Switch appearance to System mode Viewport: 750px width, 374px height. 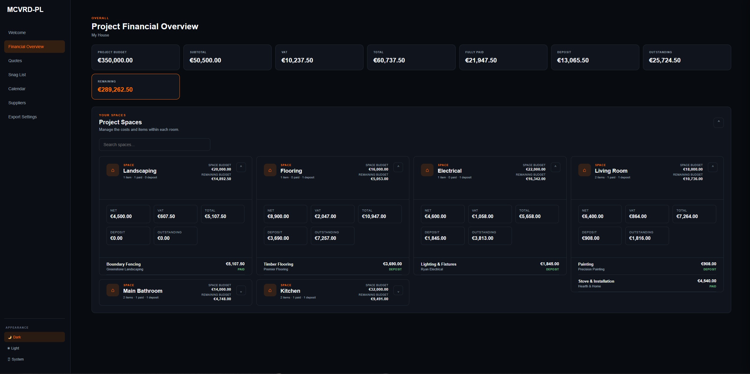(34, 359)
